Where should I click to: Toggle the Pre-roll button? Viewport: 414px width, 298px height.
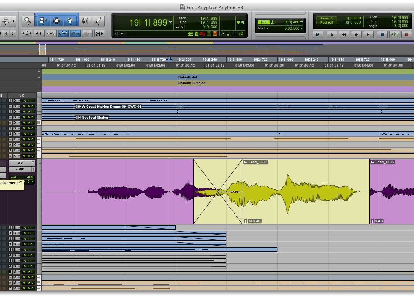pos(326,18)
